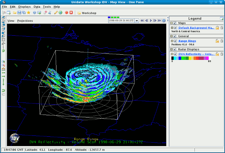Click the green left arrow pan icon
The image size is (225, 153).
[x=3, y=73]
